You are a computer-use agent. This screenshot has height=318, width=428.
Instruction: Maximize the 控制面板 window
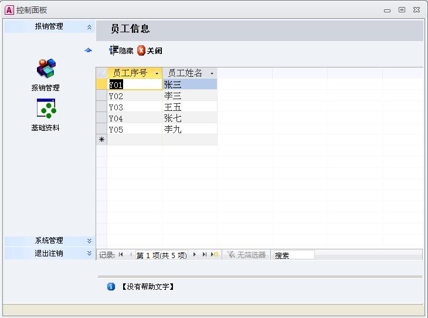tap(402, 10)
